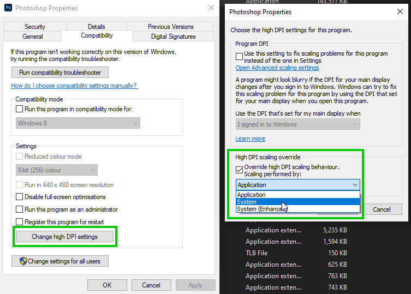Close the high DPI settings dialog
The image size is (411, 294).
tap(400, 11)
